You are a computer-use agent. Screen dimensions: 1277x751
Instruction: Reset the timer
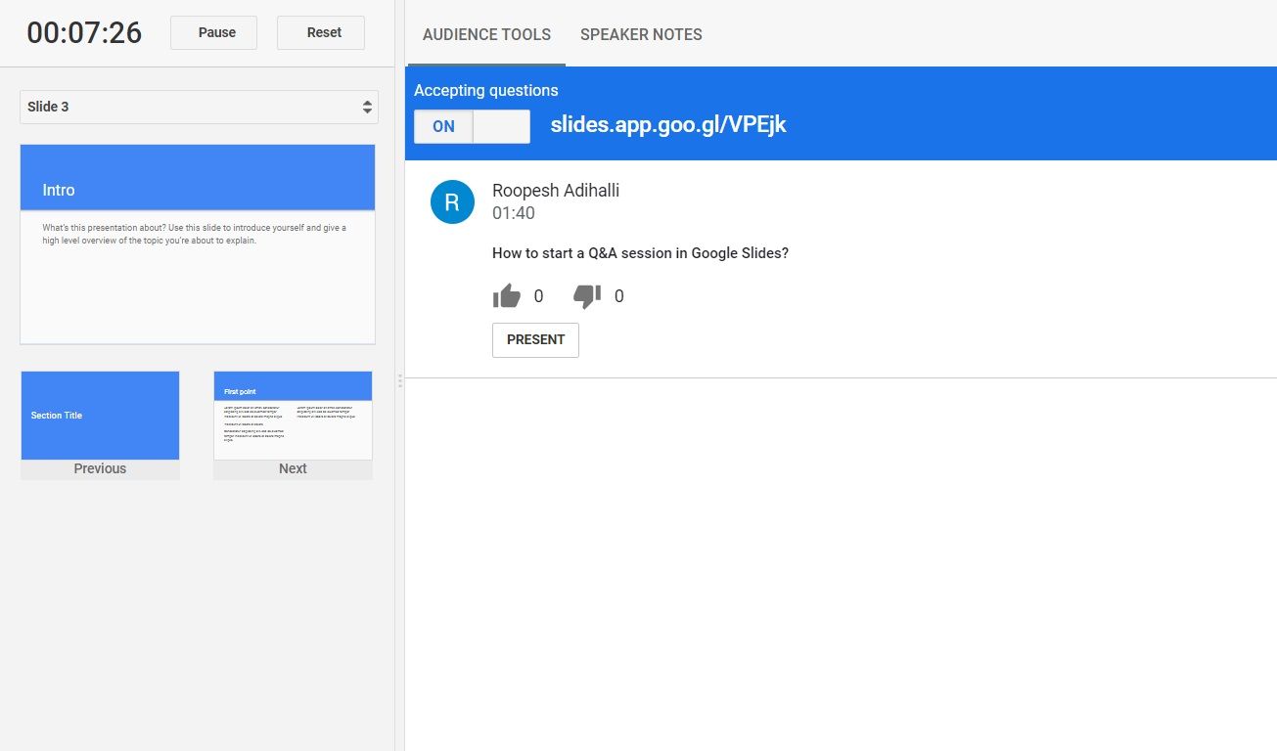tap(321, 31)
